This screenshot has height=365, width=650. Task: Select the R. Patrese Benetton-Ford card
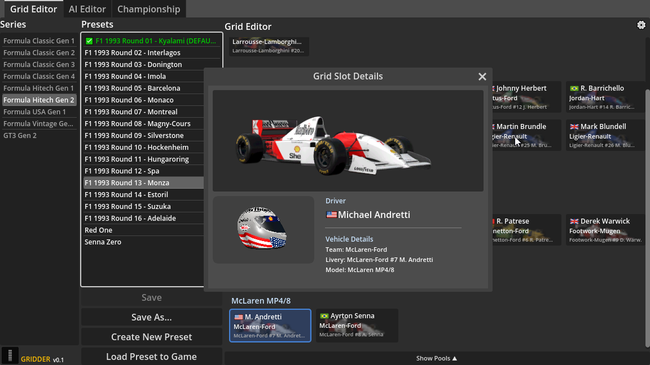526,230
